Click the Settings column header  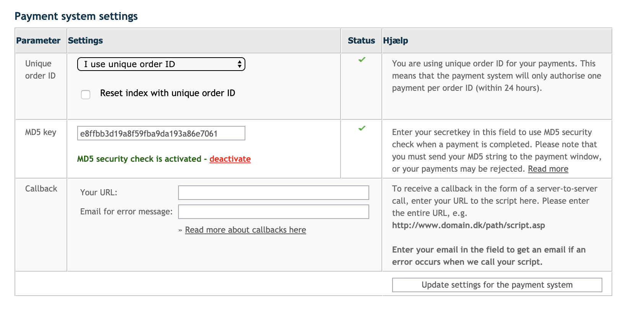[x=85, y=40]
